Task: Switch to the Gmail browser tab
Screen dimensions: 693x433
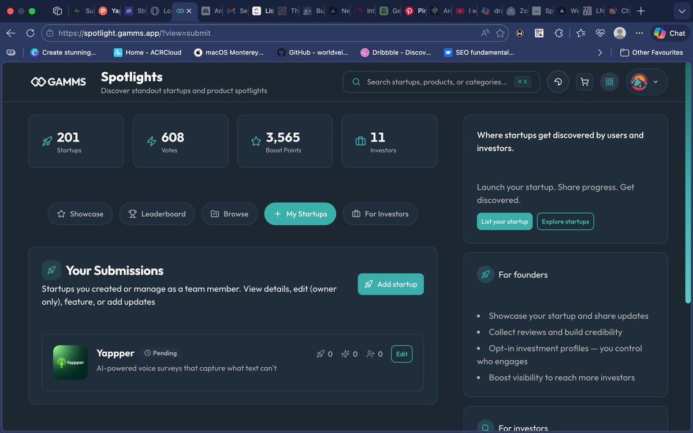Action: pos(237,11)
